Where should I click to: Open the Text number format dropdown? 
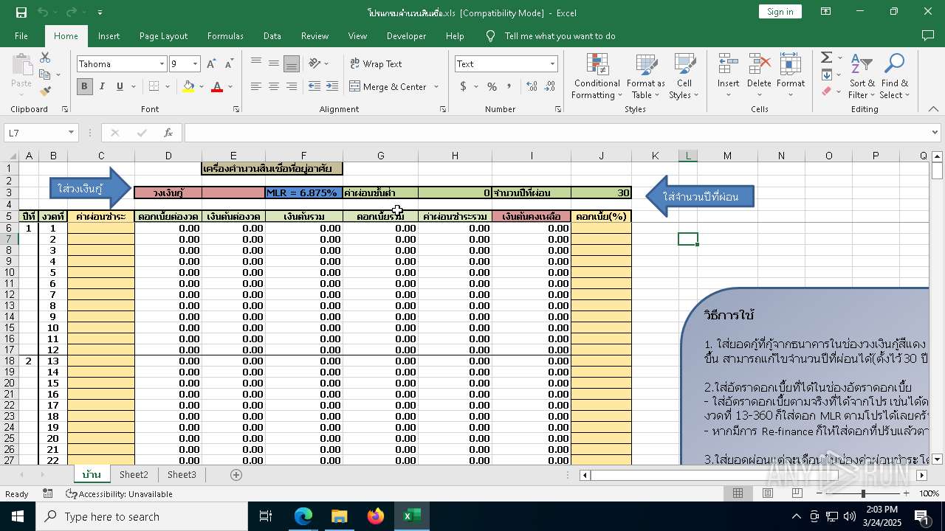pos(551,64)
